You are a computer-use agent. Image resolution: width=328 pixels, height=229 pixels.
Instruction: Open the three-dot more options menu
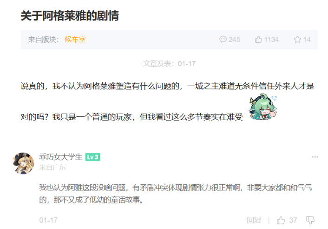[x=315, y=157]
